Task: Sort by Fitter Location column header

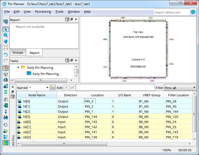Action: click(178, 95)
